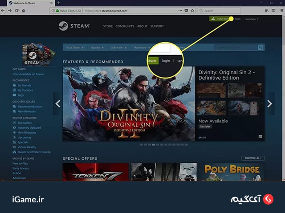Open the Recommendations discovery queue

30,106
